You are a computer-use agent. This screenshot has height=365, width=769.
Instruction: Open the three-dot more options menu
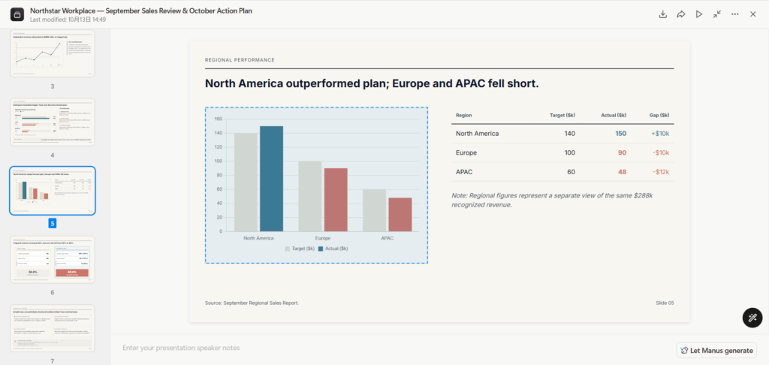pyautogui.click(x=734, y=14)
